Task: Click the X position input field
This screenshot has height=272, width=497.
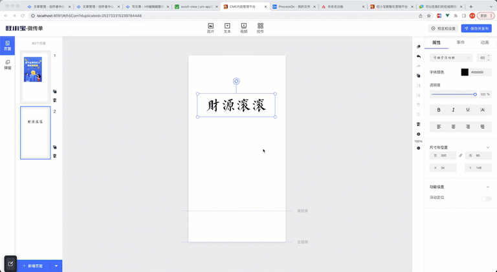Action: point(443,168)
